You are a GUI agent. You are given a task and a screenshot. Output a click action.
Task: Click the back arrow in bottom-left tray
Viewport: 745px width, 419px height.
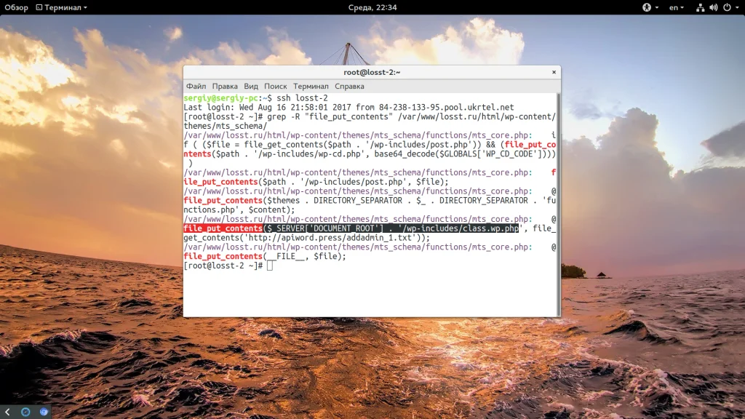pos(7,412)
